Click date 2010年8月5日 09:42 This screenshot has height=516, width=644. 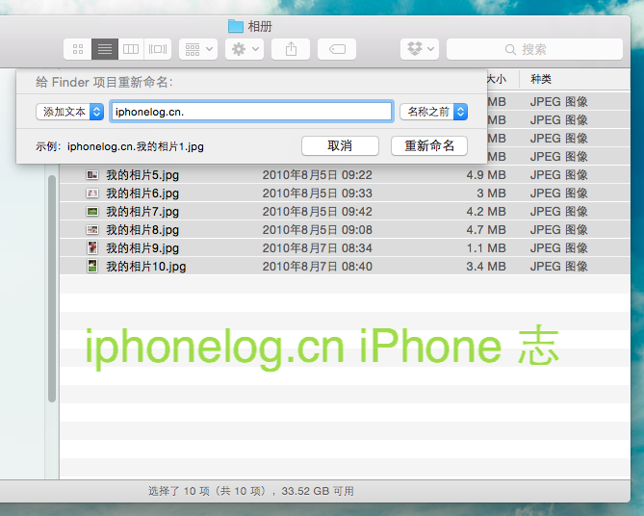pyautogui.click(x=317, y=212)
